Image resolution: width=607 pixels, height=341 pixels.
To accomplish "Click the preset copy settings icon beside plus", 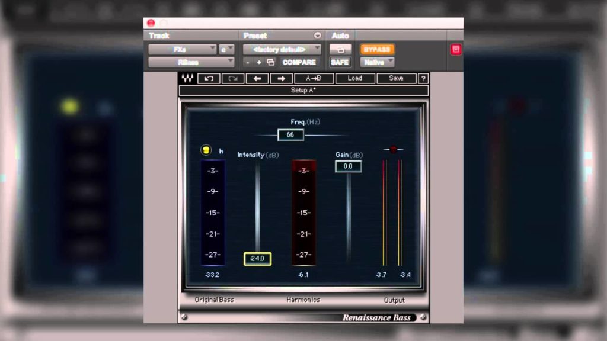I will pos(271,62).
